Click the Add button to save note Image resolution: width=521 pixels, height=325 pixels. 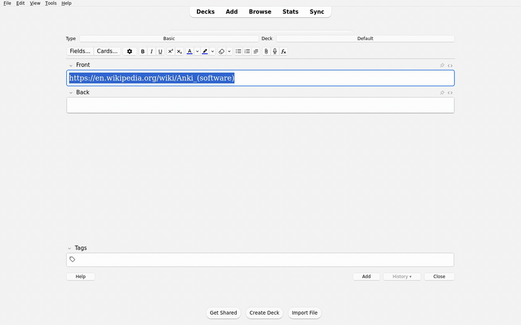[x=366, y=277]
